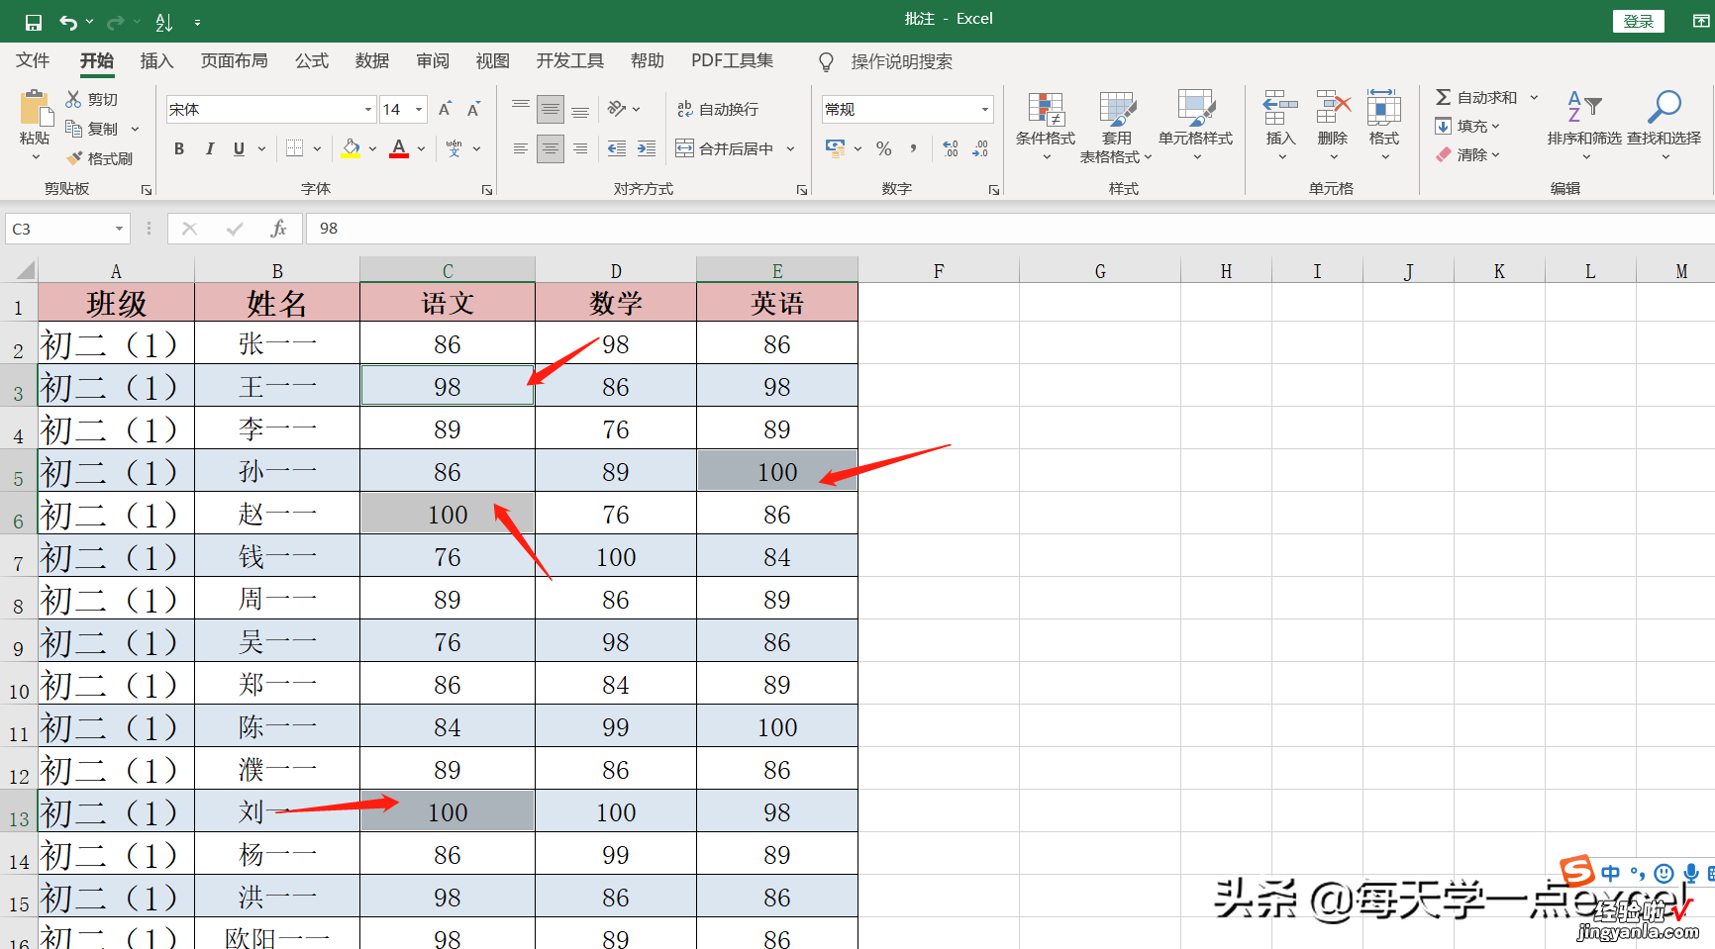Click the Increase Indent icon
This screenshot has height=949, width=1715.
[x=646, y=148]
